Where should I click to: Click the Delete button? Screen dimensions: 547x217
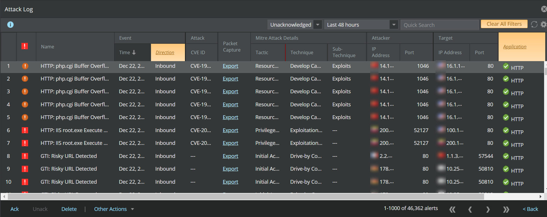pyautogui.click(x=69, y=209)
